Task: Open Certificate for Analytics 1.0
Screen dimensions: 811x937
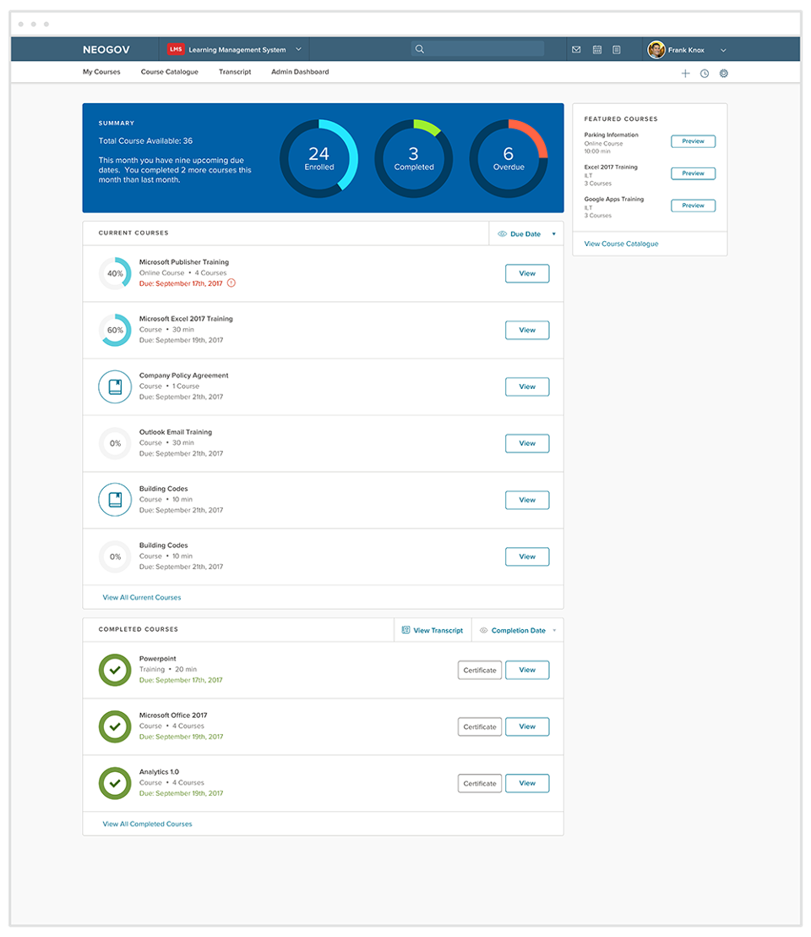Action: point(480,783)
